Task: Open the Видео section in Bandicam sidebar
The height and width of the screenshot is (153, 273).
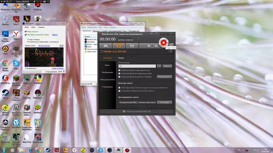Action: pyautogui.click(x=107, y=65)
